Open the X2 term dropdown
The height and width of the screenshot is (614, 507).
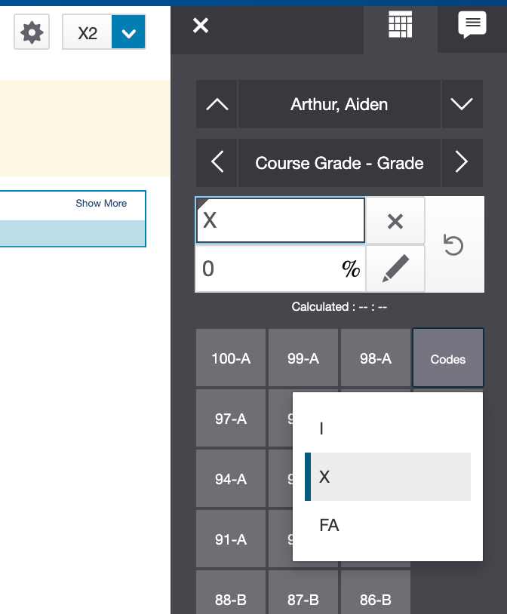(128, 32)
